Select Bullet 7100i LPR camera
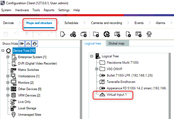 click(x=130, y=76)
